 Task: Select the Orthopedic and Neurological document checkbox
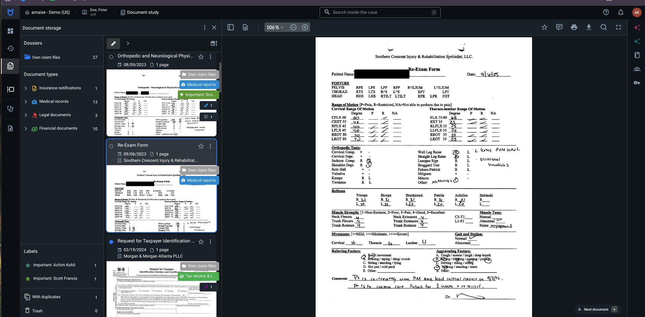coord(111,57)
